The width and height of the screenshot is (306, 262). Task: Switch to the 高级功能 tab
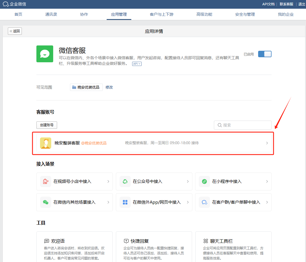(204, 14)
